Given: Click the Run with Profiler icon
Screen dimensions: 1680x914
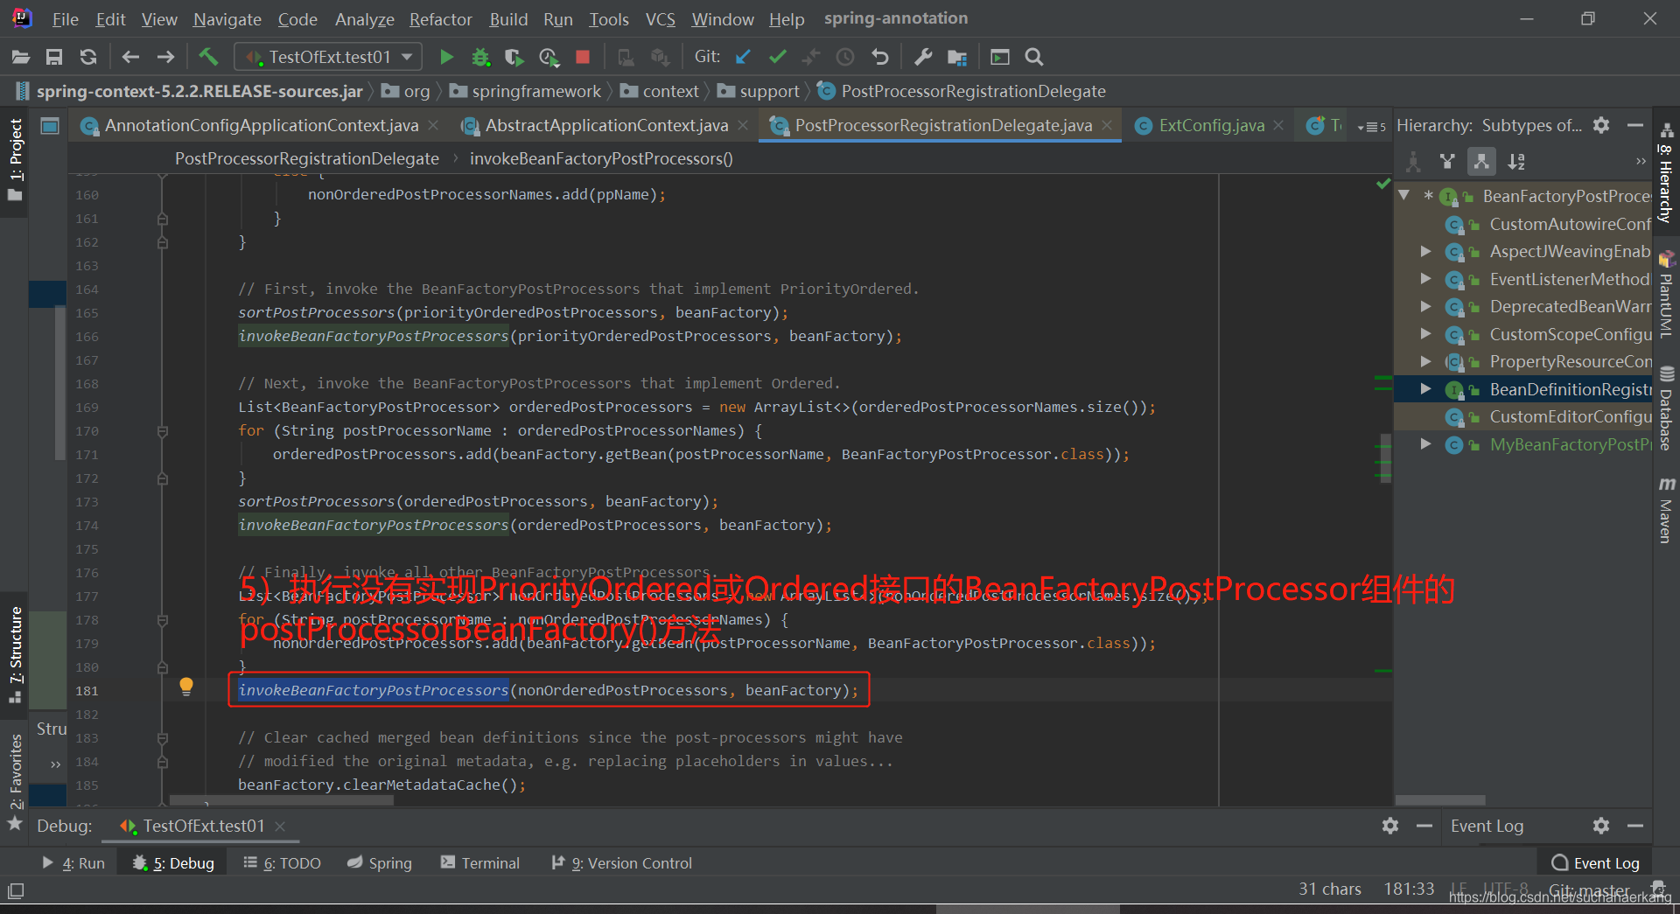Looking at the screenshot, I should [549, 57].
